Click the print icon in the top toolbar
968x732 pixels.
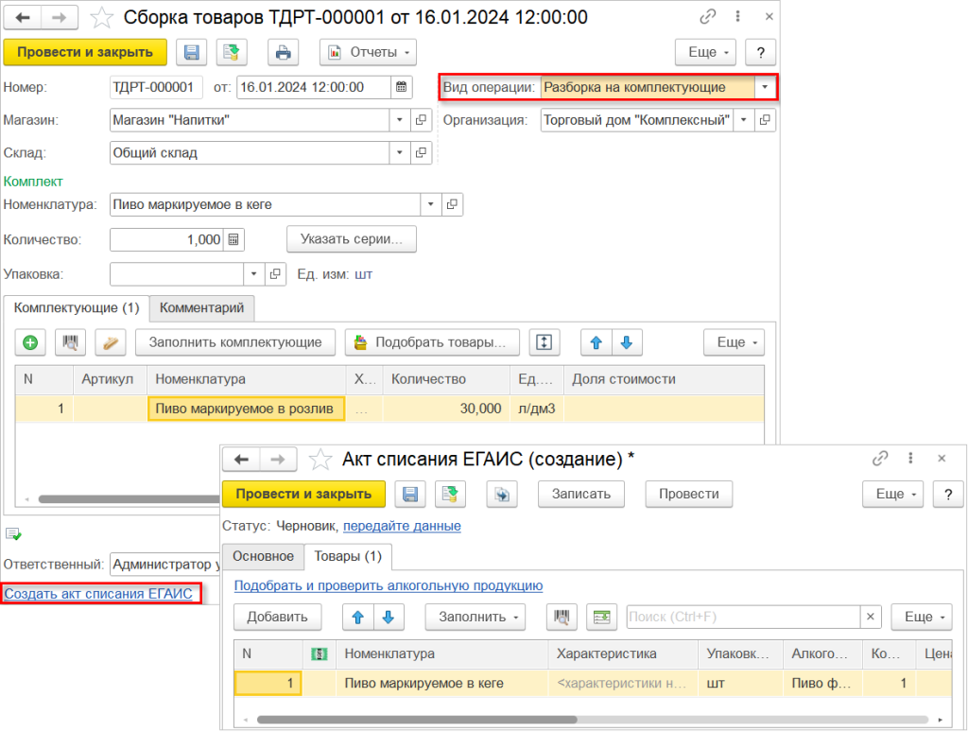coord(283,53)
